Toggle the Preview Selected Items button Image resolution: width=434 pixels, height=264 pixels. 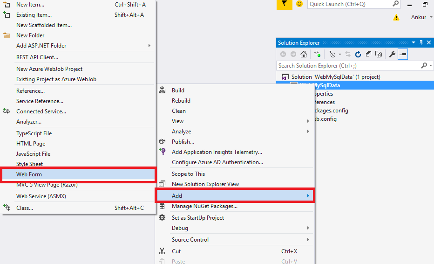(403, 55)
